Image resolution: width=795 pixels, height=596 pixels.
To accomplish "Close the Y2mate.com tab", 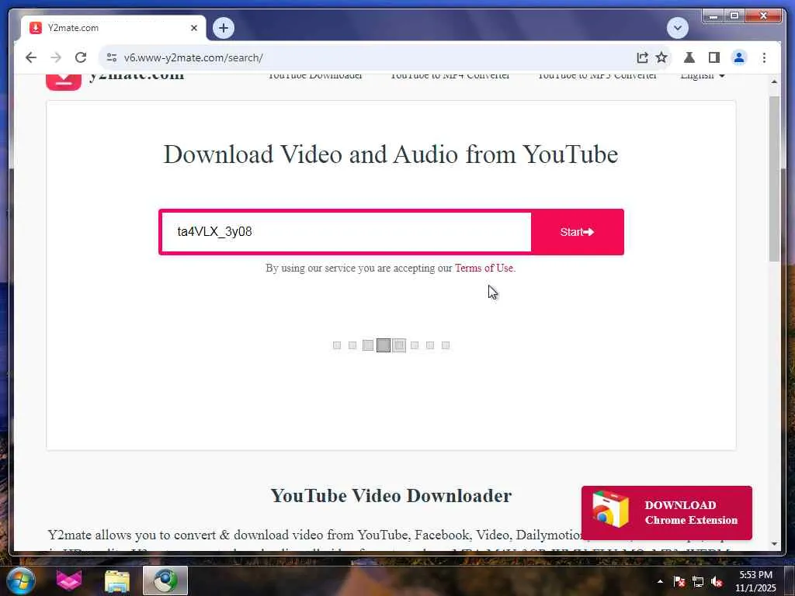I will 193,28.
